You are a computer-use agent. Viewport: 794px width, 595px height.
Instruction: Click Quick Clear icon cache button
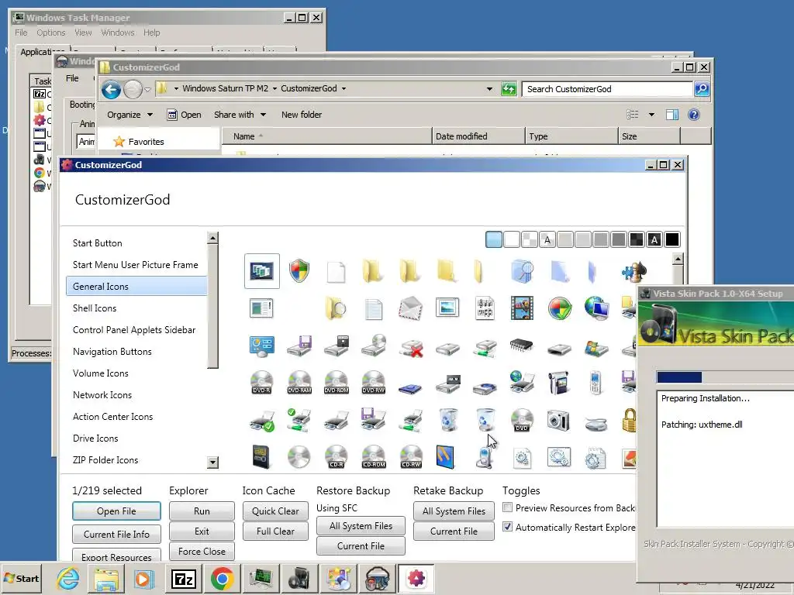(x=275, y=511)
